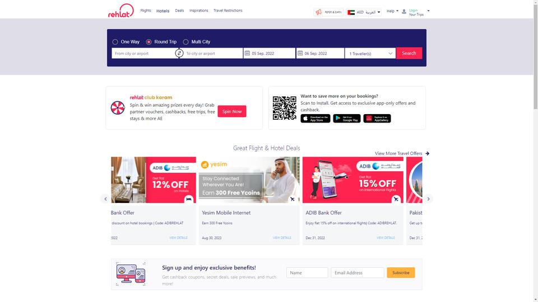Open Travel Restrictions menu item
Viewport: 538px width, 302px height.
(x=228, y=11)
